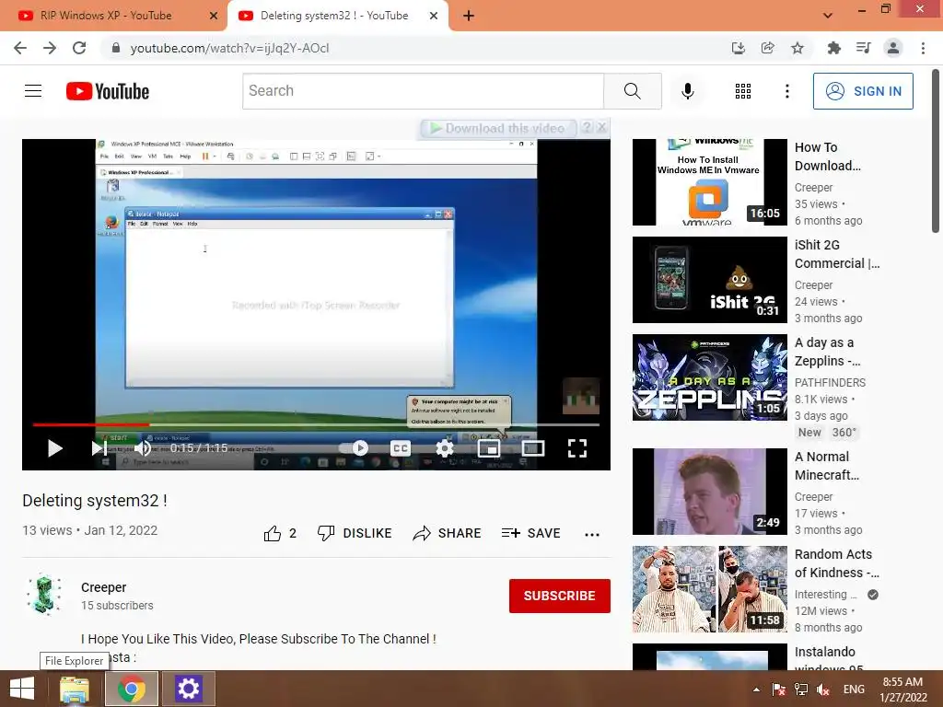Click the muted speaker tray icon
943x707 pixels.
[822, 690]
